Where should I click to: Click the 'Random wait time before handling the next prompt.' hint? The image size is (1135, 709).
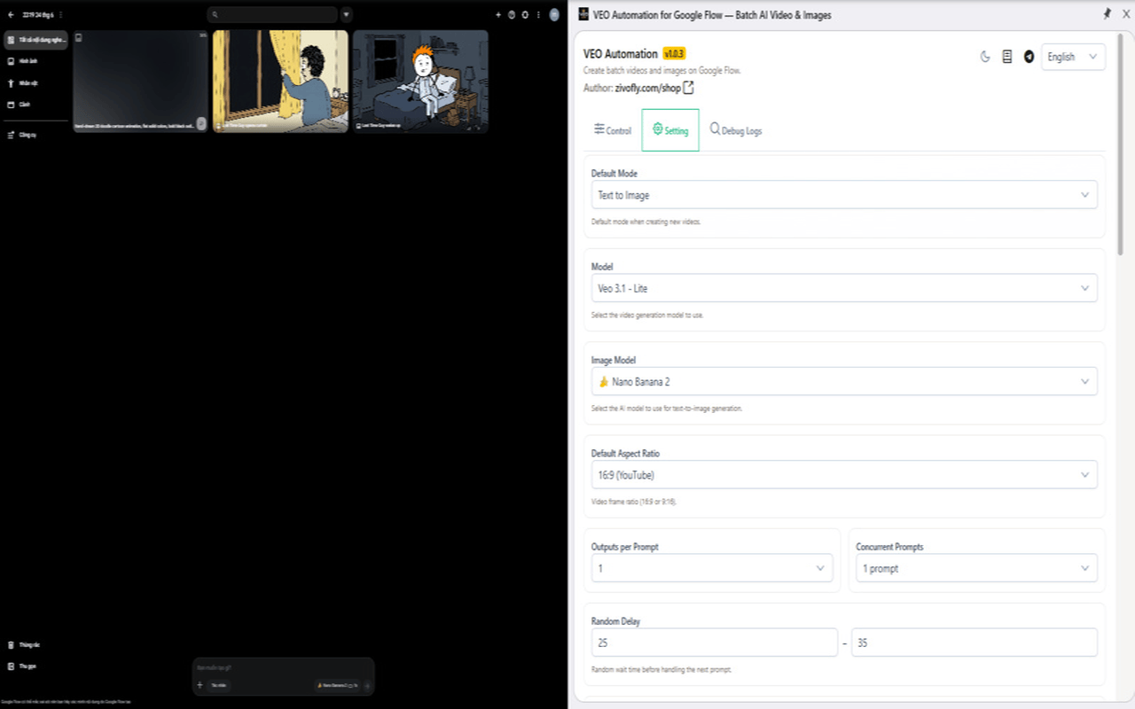(661, 669)
